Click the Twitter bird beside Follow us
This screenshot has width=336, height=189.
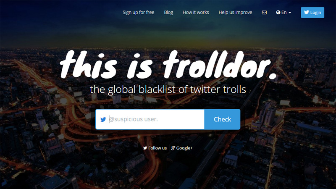click(145, 148)
